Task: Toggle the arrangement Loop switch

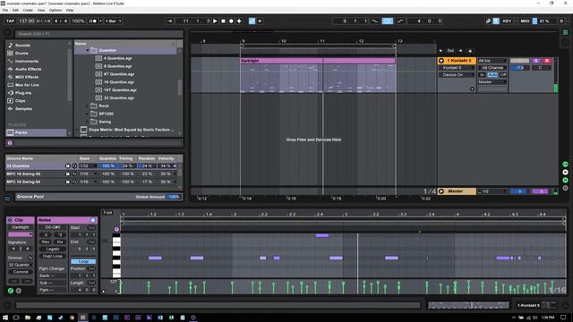Action: pyautogui.click(x=388, y=21)
